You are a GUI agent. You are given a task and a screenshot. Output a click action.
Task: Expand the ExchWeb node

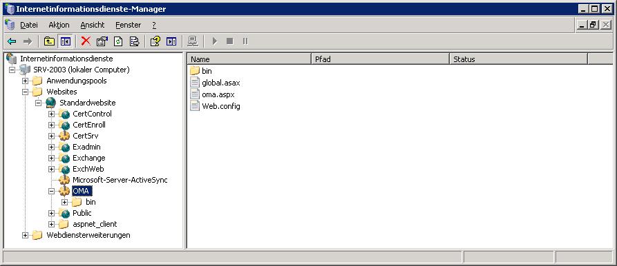point(51,169)
